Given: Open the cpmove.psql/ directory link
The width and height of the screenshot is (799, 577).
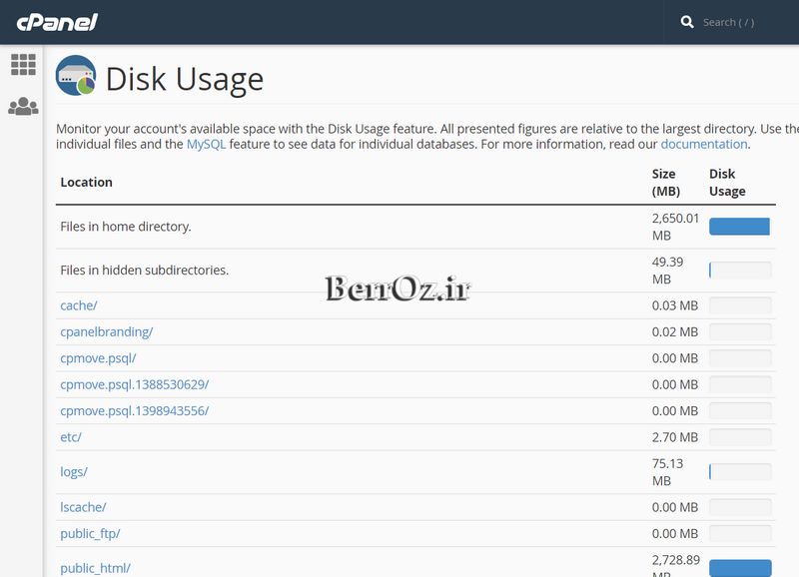Looking at the screenshot, I should [98, 357].
